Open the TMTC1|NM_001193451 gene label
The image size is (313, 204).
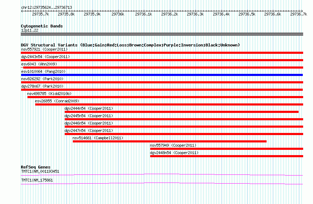(x=40, y=171)
